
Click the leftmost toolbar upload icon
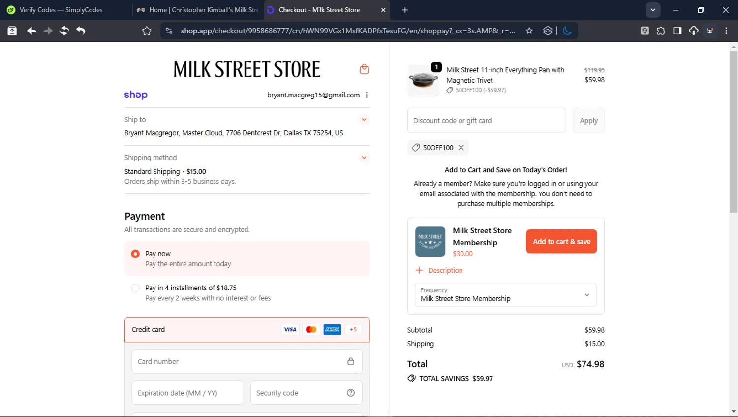pos(12,31)
